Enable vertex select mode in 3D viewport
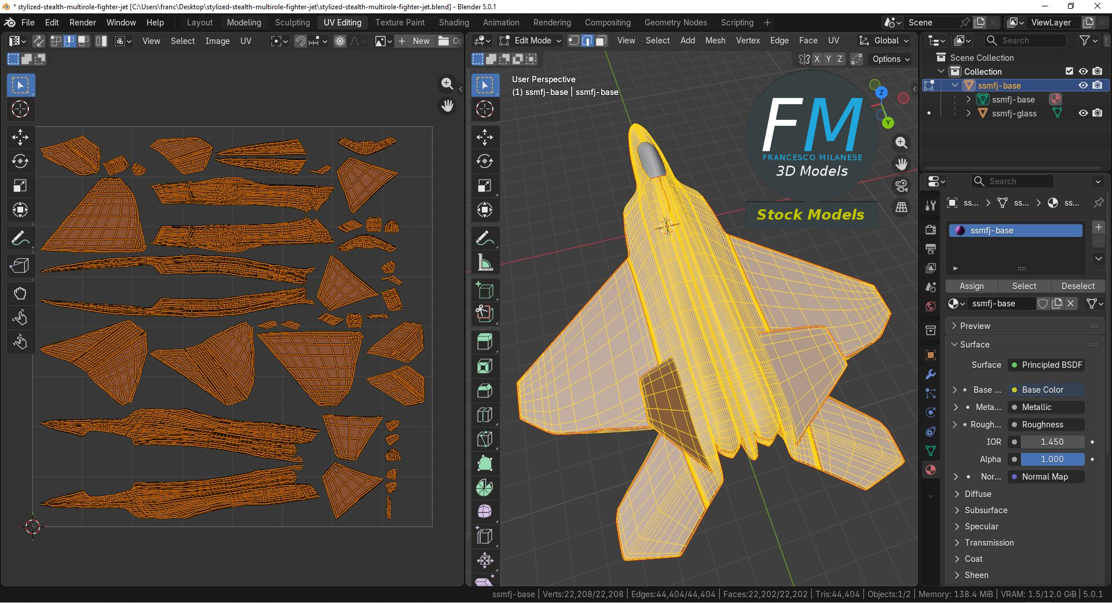 573,41
